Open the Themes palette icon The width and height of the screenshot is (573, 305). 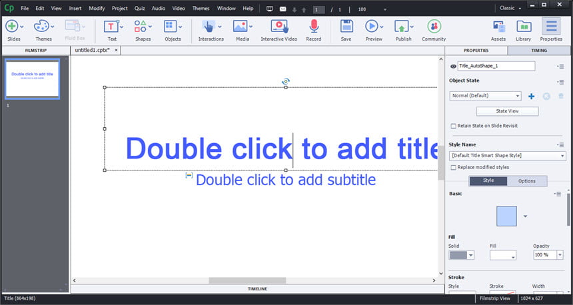click(41, 26)
